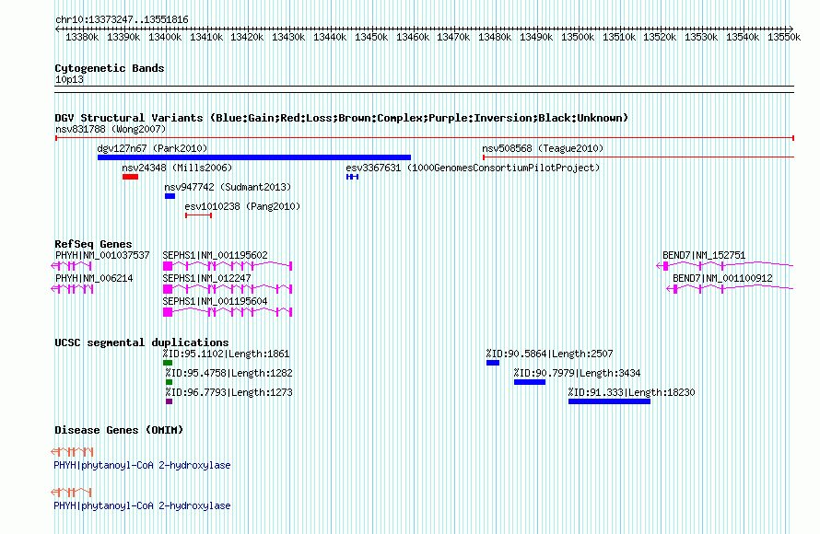820x534 pixels.
Task: Click the SEPHS1|NM_001195604 label
Action: [215, 301]
